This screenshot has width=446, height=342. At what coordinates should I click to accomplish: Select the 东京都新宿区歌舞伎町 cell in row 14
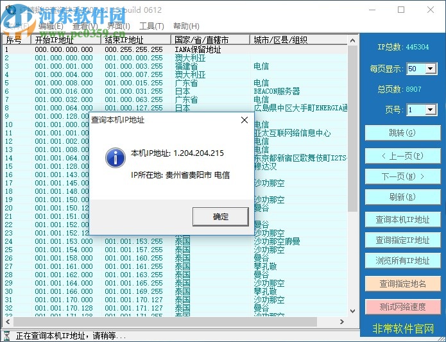click(300, 158)
